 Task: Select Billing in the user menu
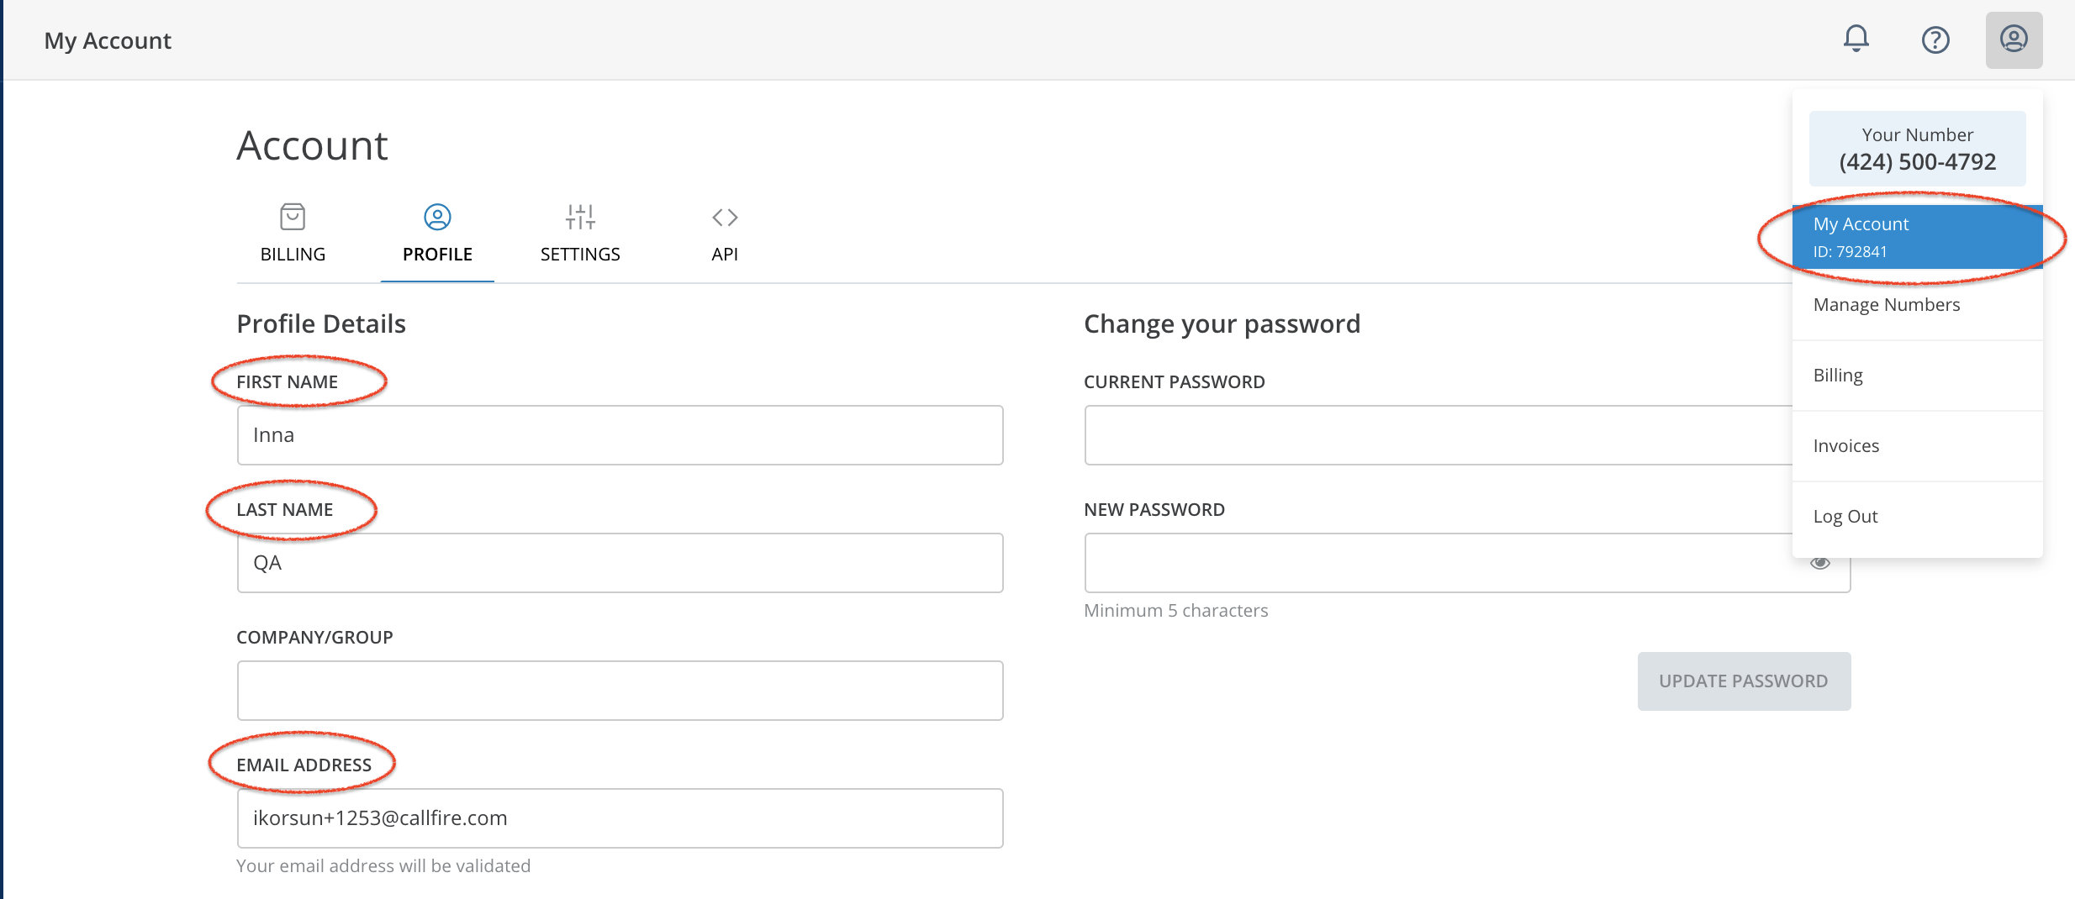tap(1838, 376)
